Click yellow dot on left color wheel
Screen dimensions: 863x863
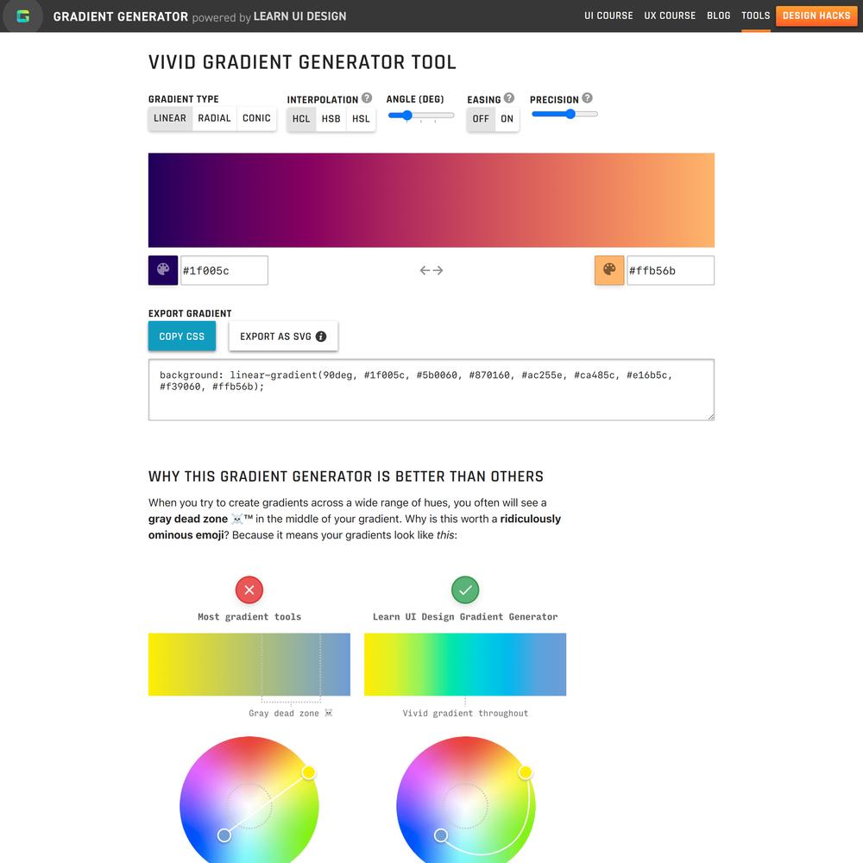pos(309,772)
